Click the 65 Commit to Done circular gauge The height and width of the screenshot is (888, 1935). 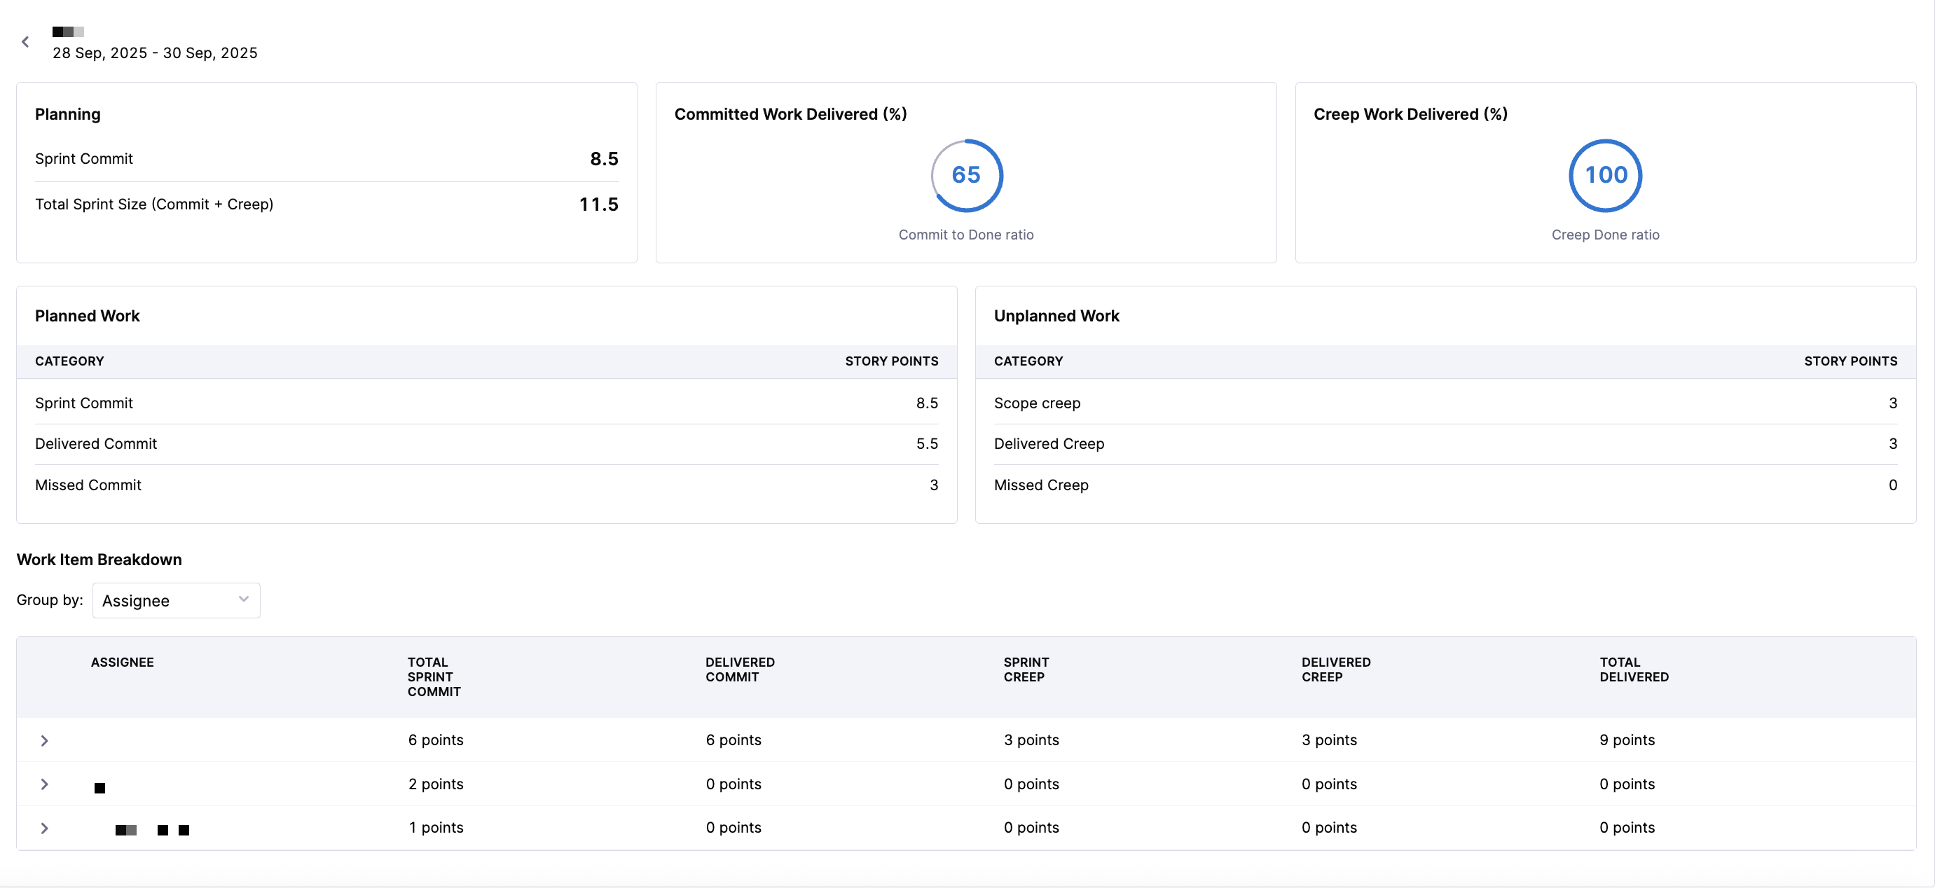[x=966, y=176]
